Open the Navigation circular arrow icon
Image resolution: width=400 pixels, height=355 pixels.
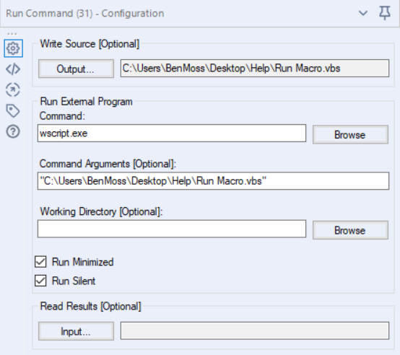[x=13, y=89]
